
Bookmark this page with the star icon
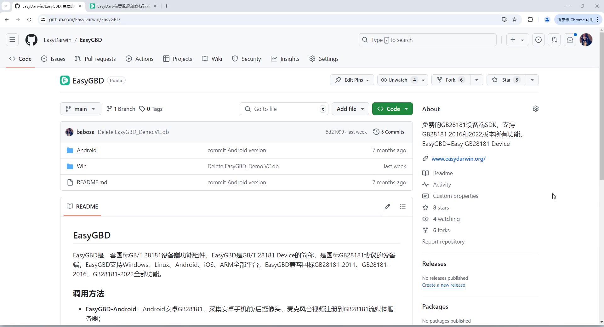click(515, 20)
